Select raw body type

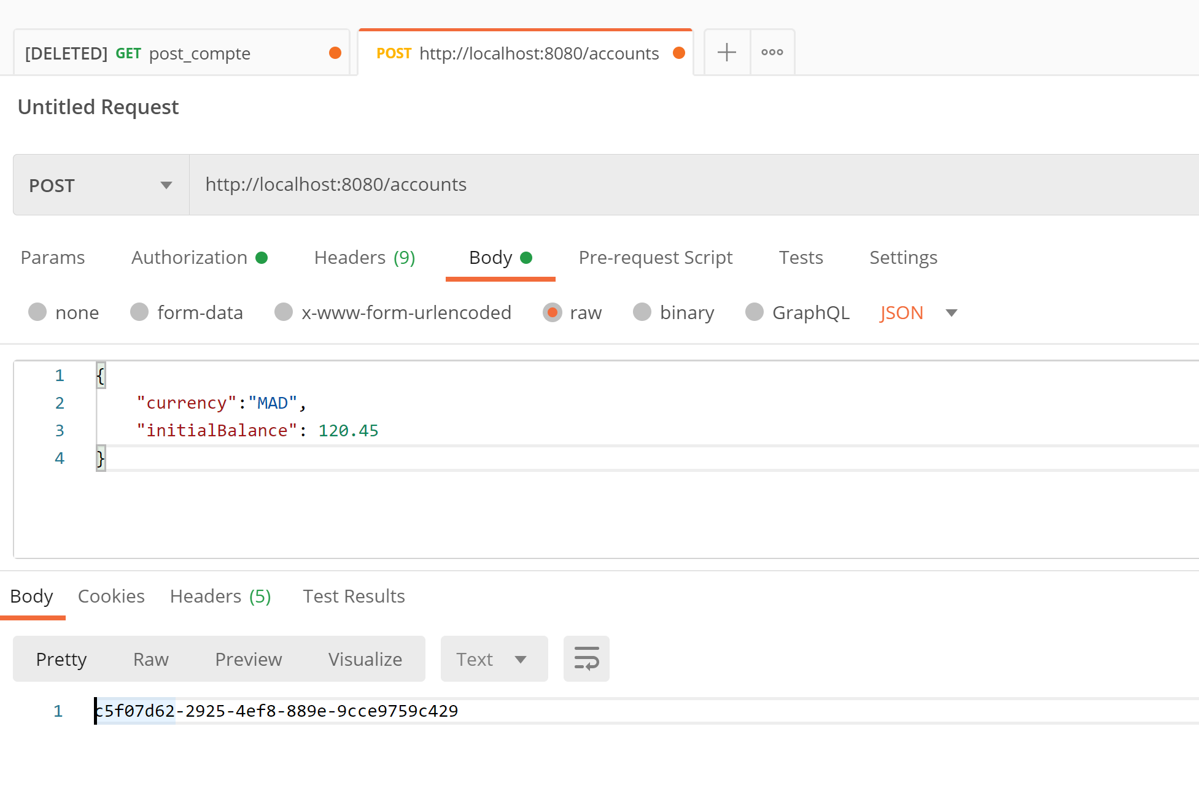pos(553,312)
